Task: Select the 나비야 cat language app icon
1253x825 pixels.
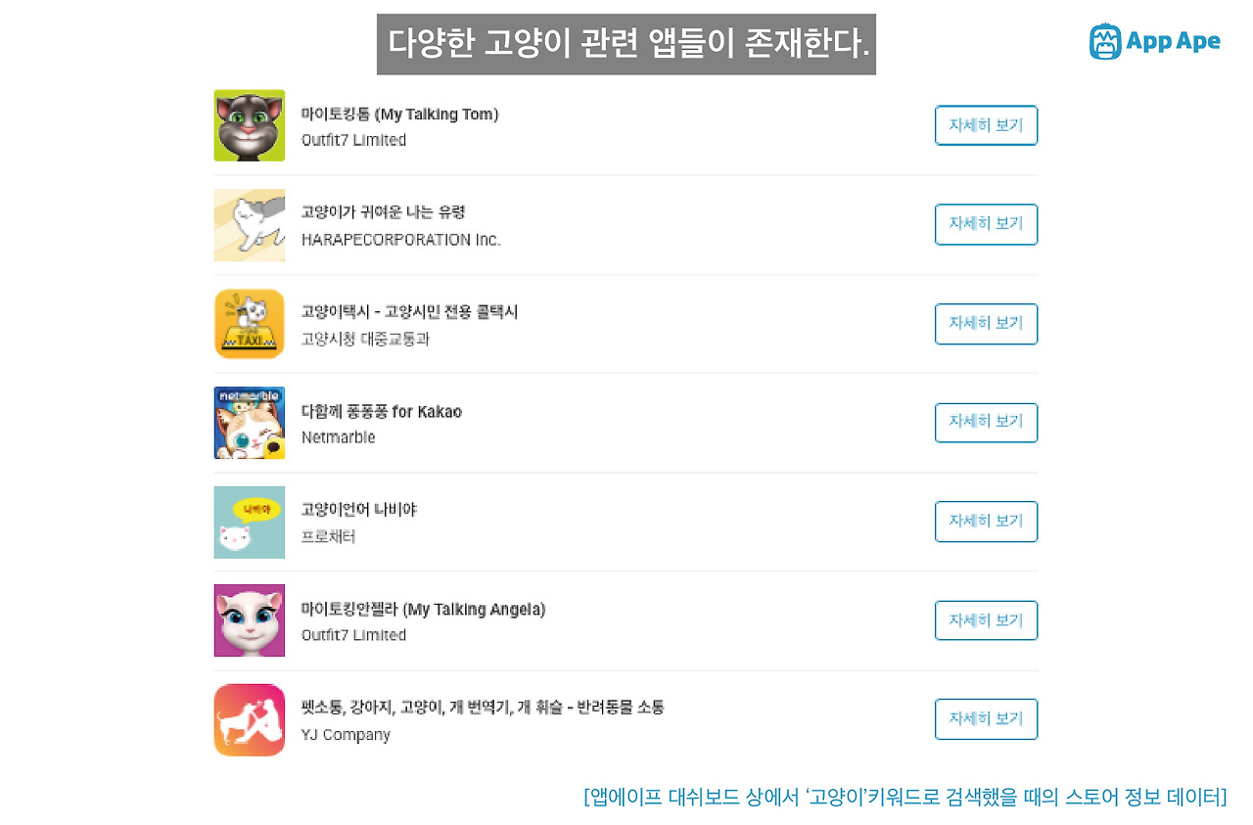Action: pyautogui.click(x=250, y=523)
